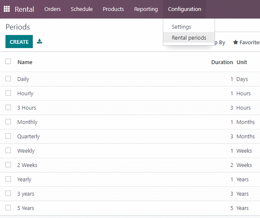Choose Rental periods menu entry
The width and height of the screenshot is (260, 218).
[x=189, y=38]
